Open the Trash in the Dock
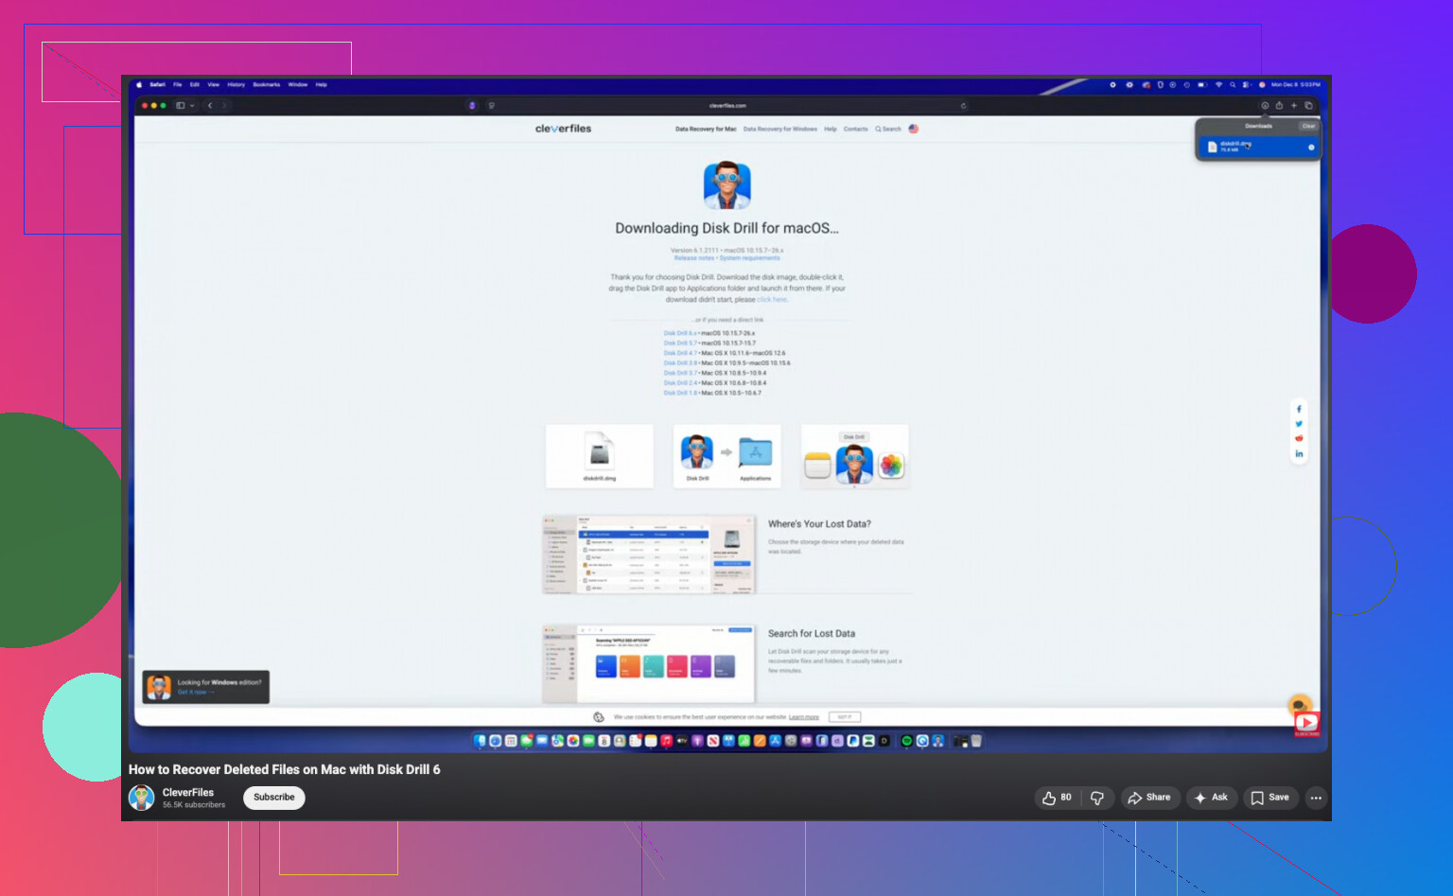The height and width of the screenshot is (896, 1453). [976, 741]
